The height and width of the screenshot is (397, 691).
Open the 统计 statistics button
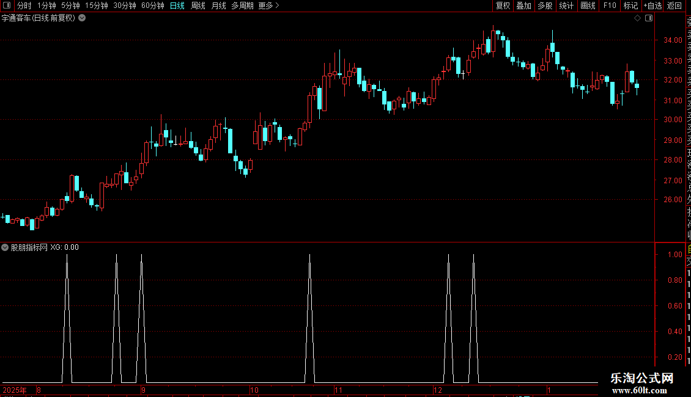click(x=566, y=5)
